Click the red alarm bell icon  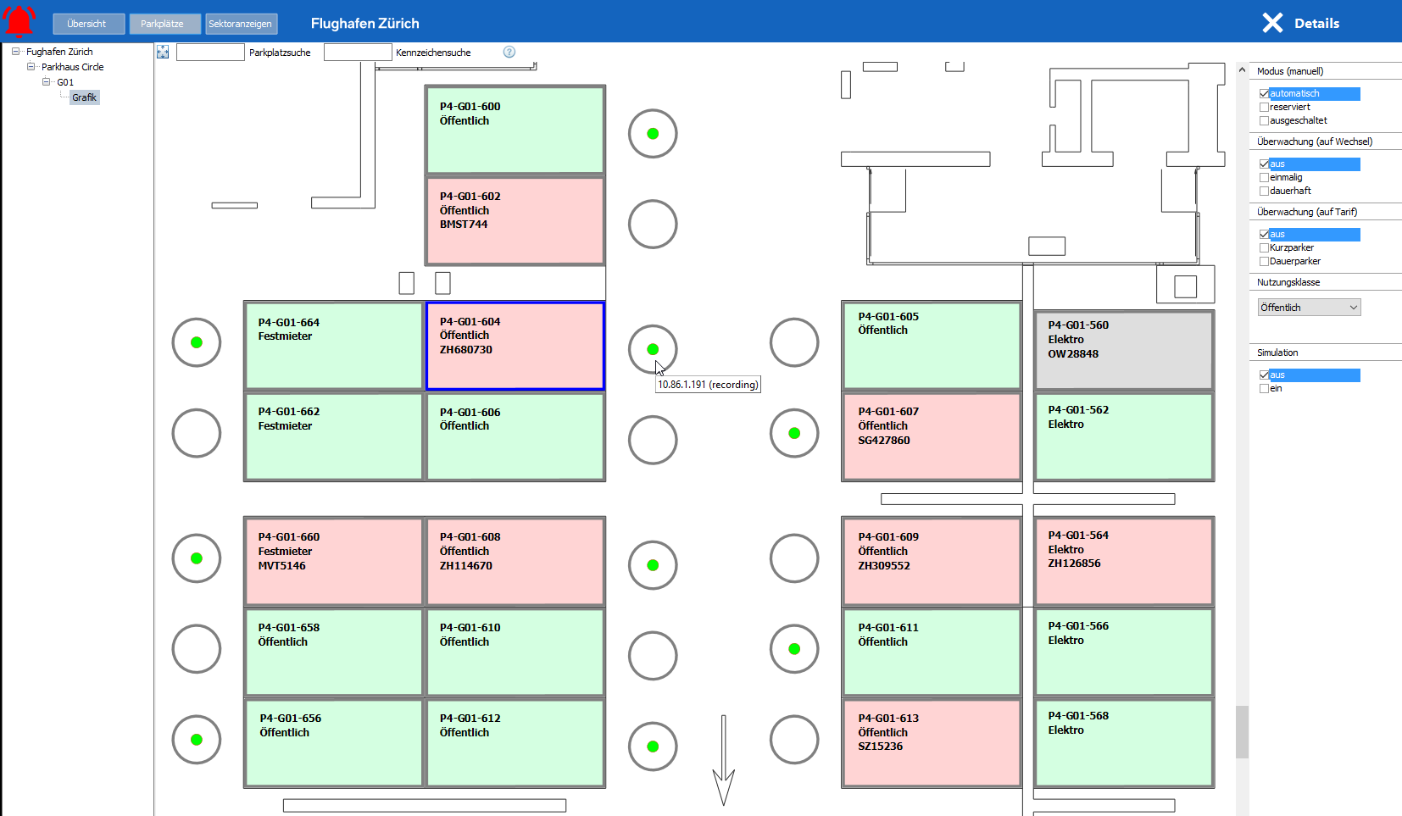click(x=19, y=22)
